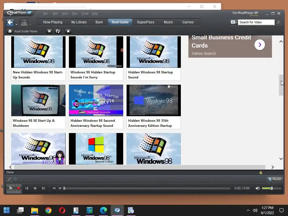Click Get RealPlayer SP Plus link

(x=245, y=13)
